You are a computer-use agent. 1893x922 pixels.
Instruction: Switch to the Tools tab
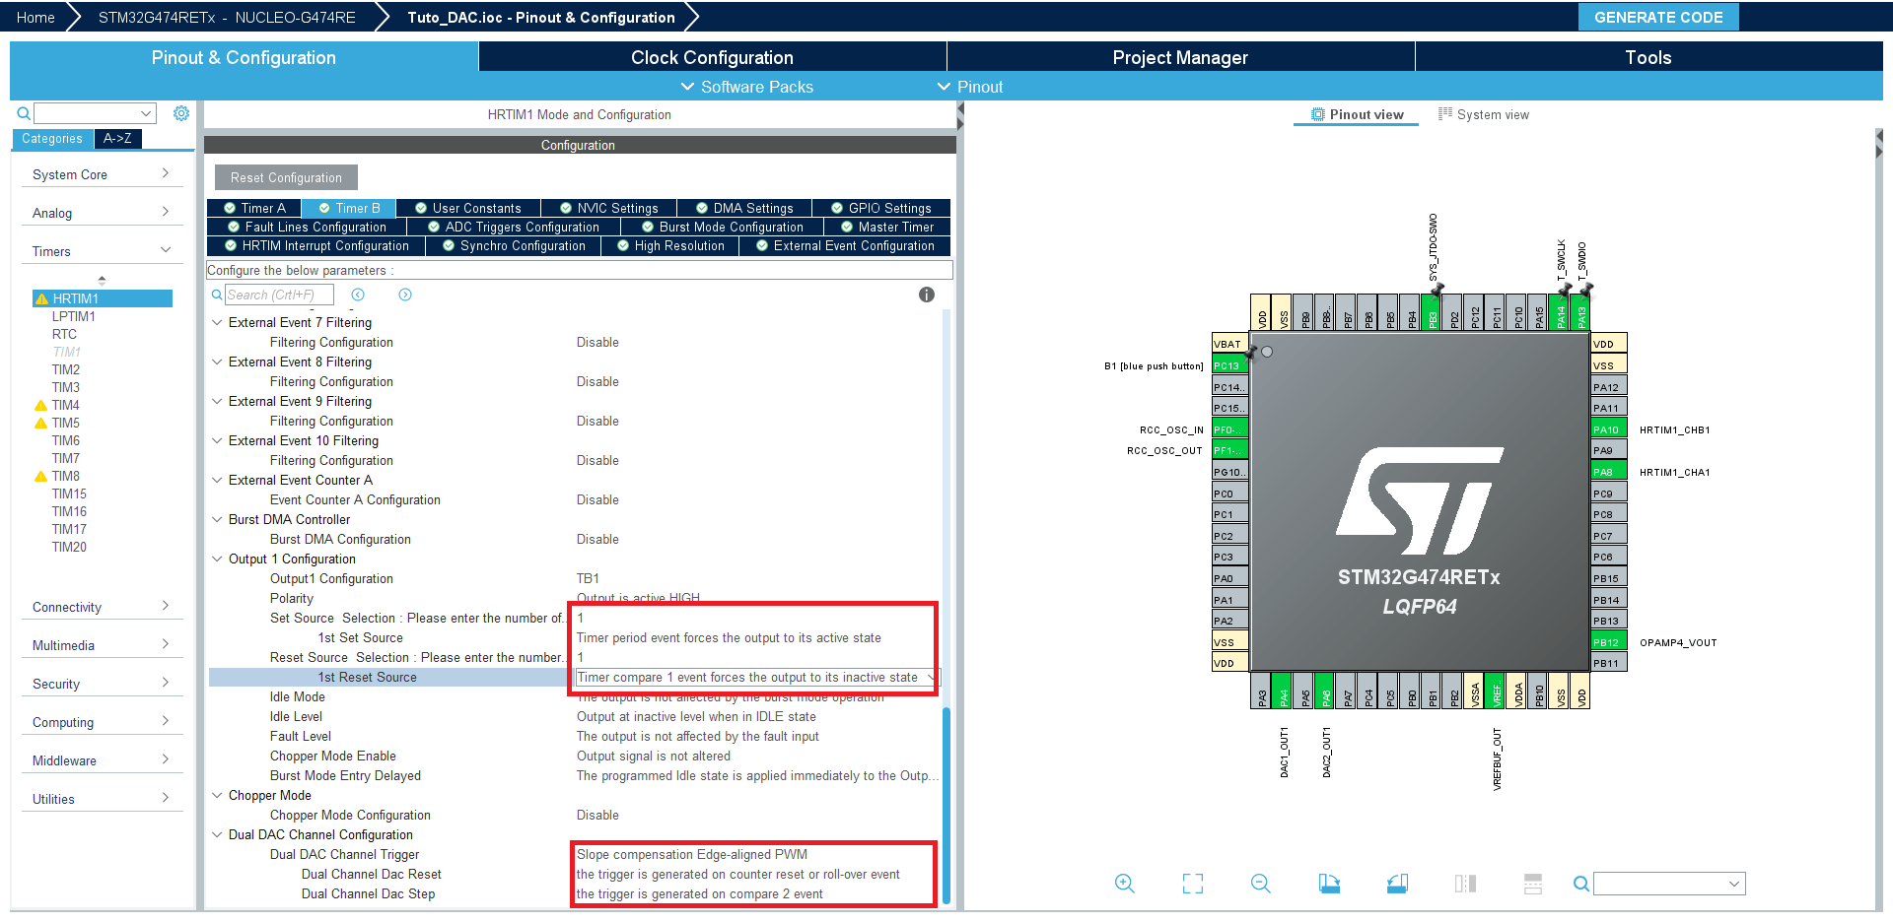point(1648,57)
